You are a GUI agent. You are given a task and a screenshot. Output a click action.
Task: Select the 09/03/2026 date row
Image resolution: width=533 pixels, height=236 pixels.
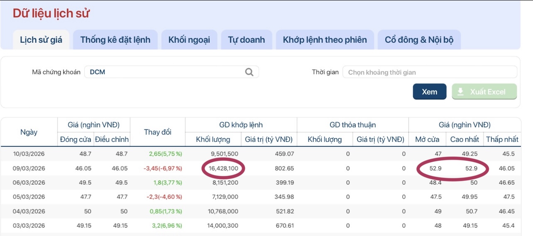tap(29, 168)
